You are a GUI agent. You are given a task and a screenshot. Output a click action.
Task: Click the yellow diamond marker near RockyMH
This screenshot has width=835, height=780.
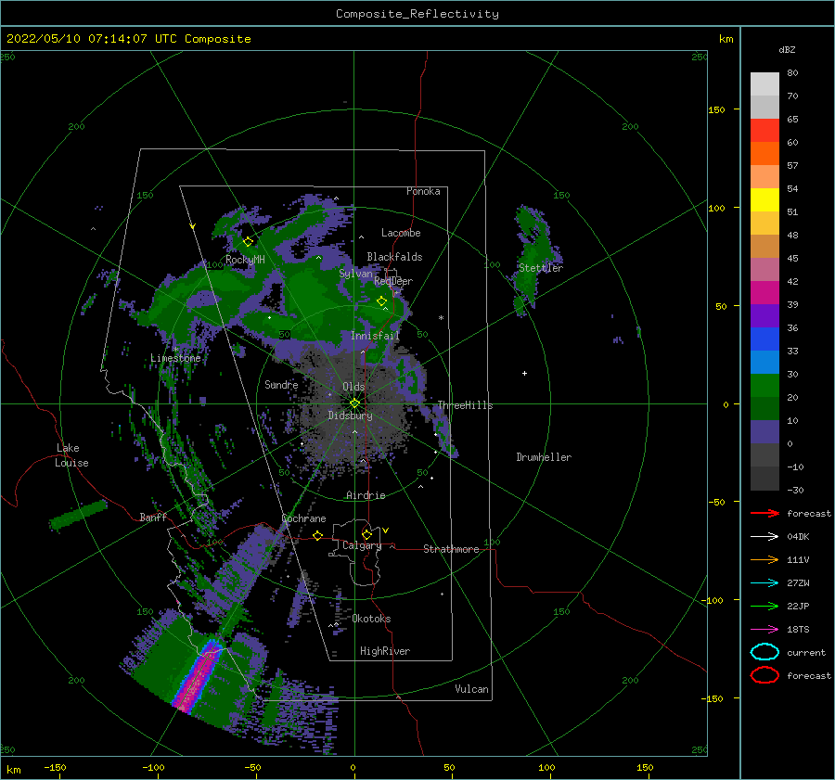pos(248,242)
